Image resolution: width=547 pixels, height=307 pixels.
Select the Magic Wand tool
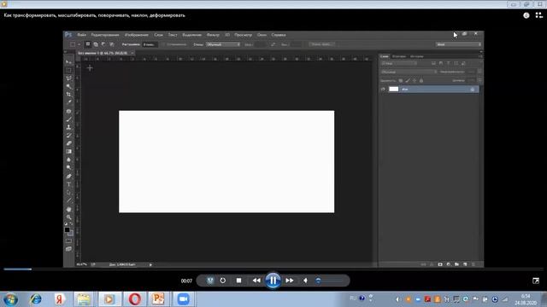(68, 86)
